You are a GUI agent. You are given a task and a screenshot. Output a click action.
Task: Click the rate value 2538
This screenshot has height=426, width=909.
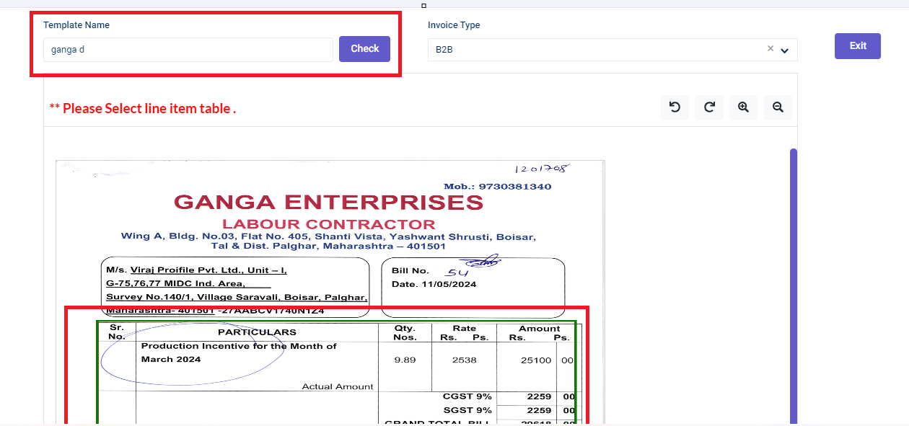(x=465, y=360)
